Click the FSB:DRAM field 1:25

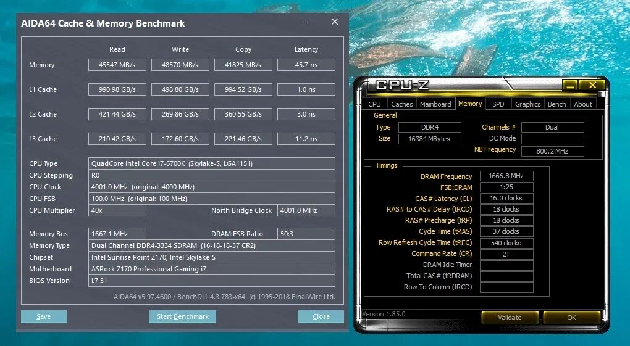[506, 187]
